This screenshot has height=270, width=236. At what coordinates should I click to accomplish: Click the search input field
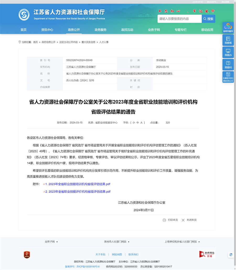point(179,19)
